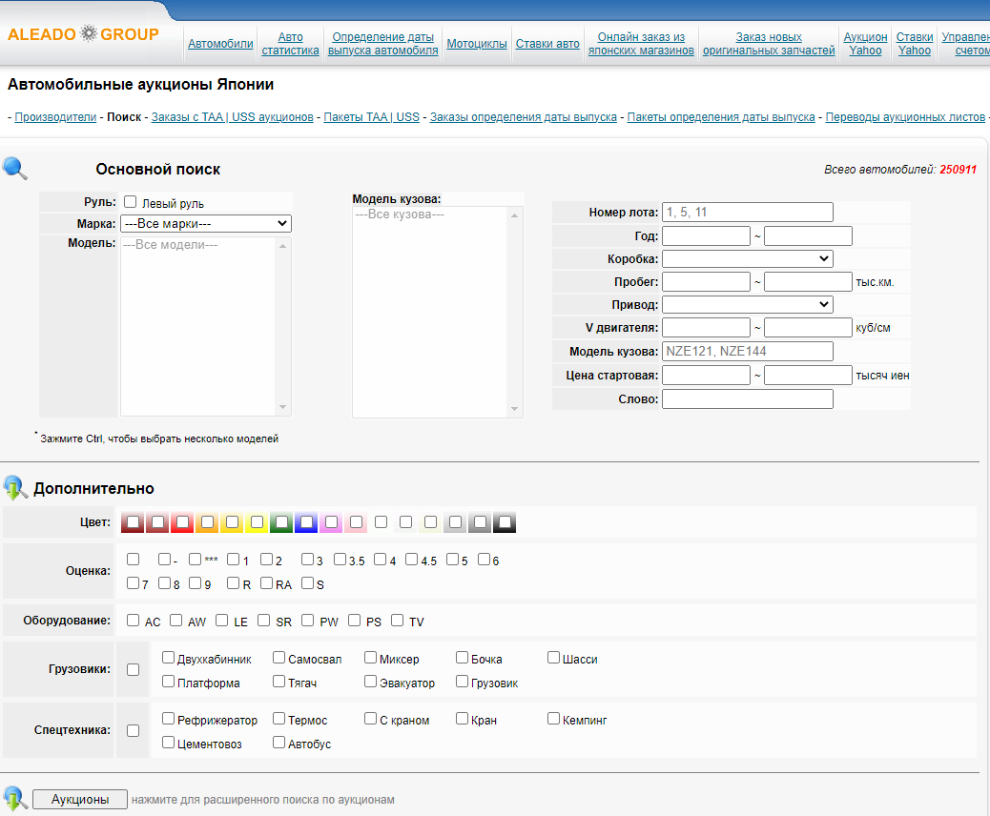The width and height of the screenshot is (990, 816).
Task: Click the magnifier icon beside Основной поиск
Action: click(x=14, y=169)
